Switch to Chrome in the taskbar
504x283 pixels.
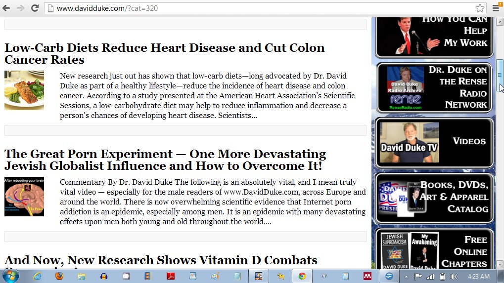302,276
